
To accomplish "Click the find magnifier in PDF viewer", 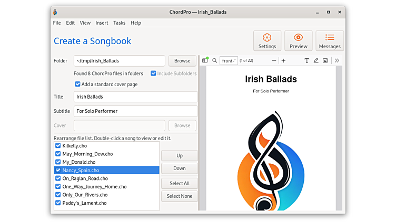I will point(215,61).
